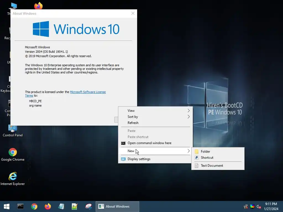
Task: Click the Version 2004 build text
Action: tap(46, 52)
